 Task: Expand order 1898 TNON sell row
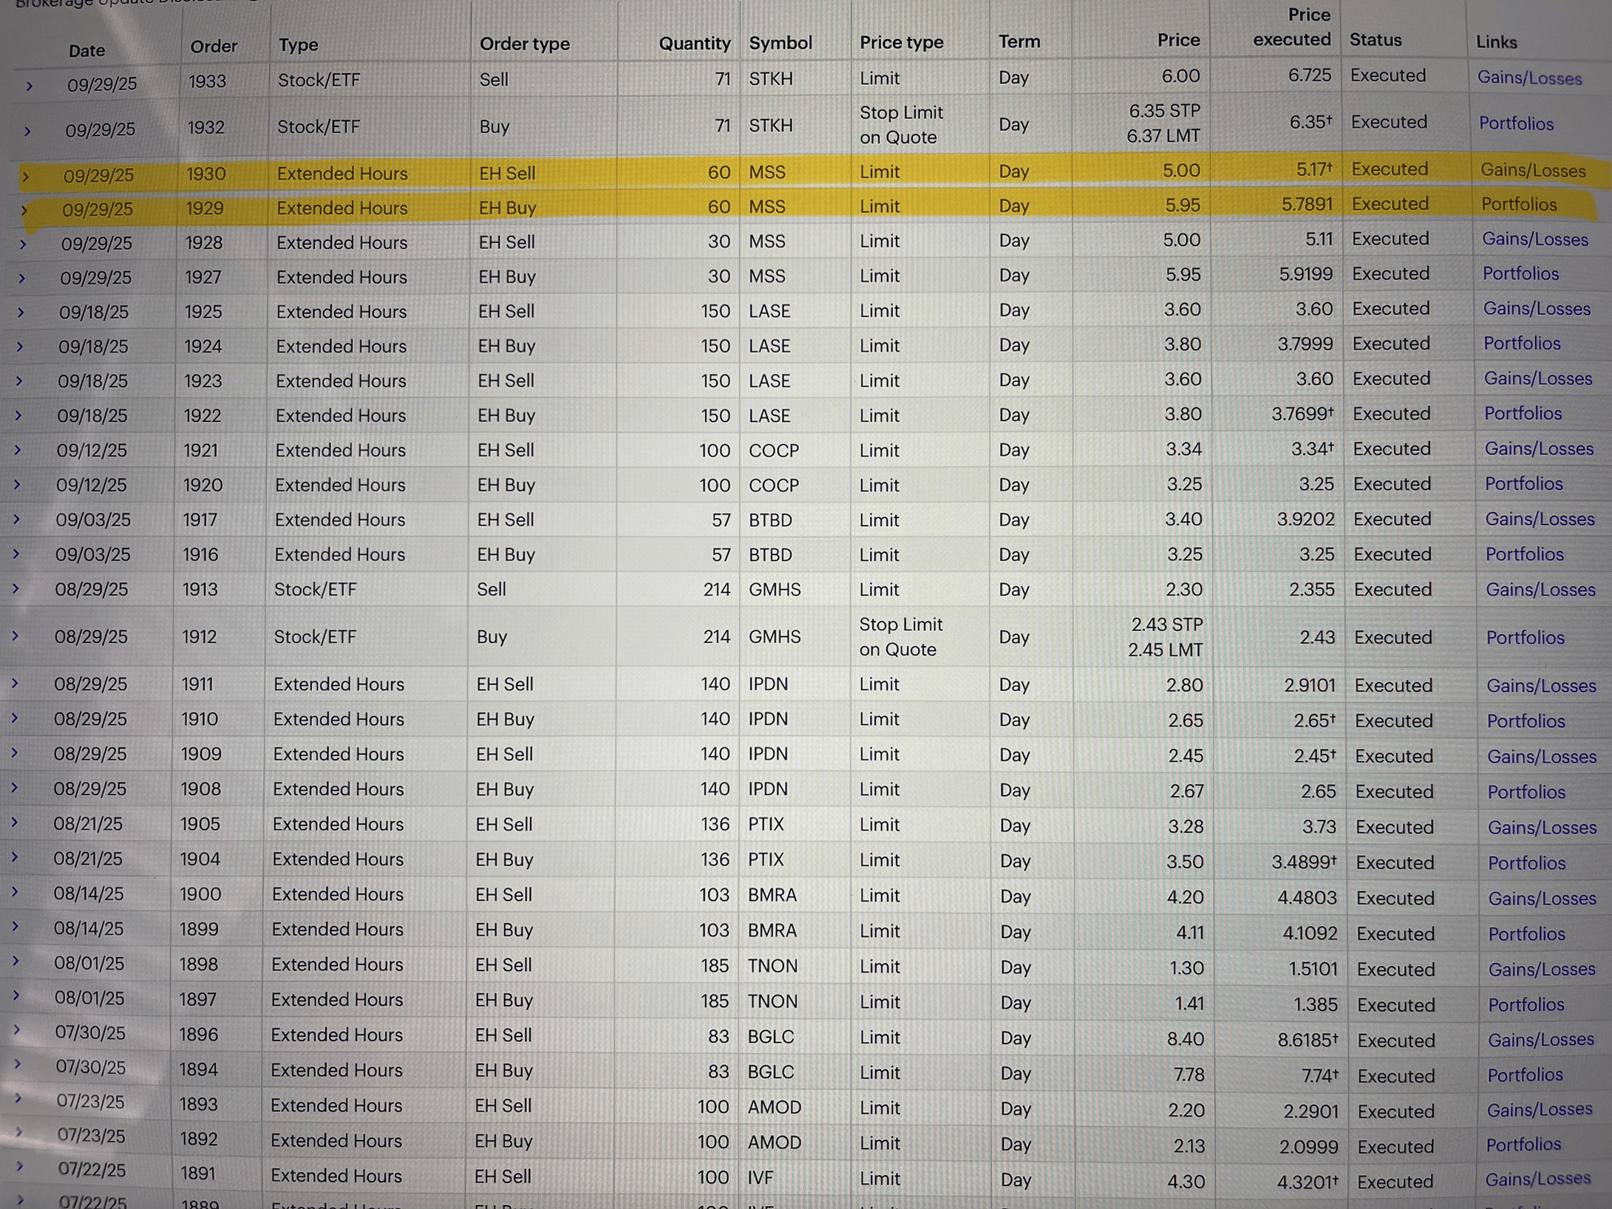(x=15, y=962)
